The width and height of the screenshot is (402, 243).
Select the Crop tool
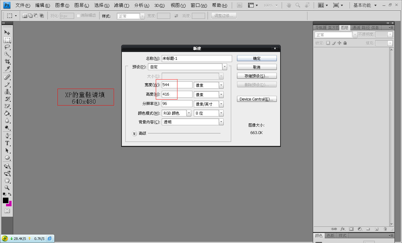tap(7, 62)
